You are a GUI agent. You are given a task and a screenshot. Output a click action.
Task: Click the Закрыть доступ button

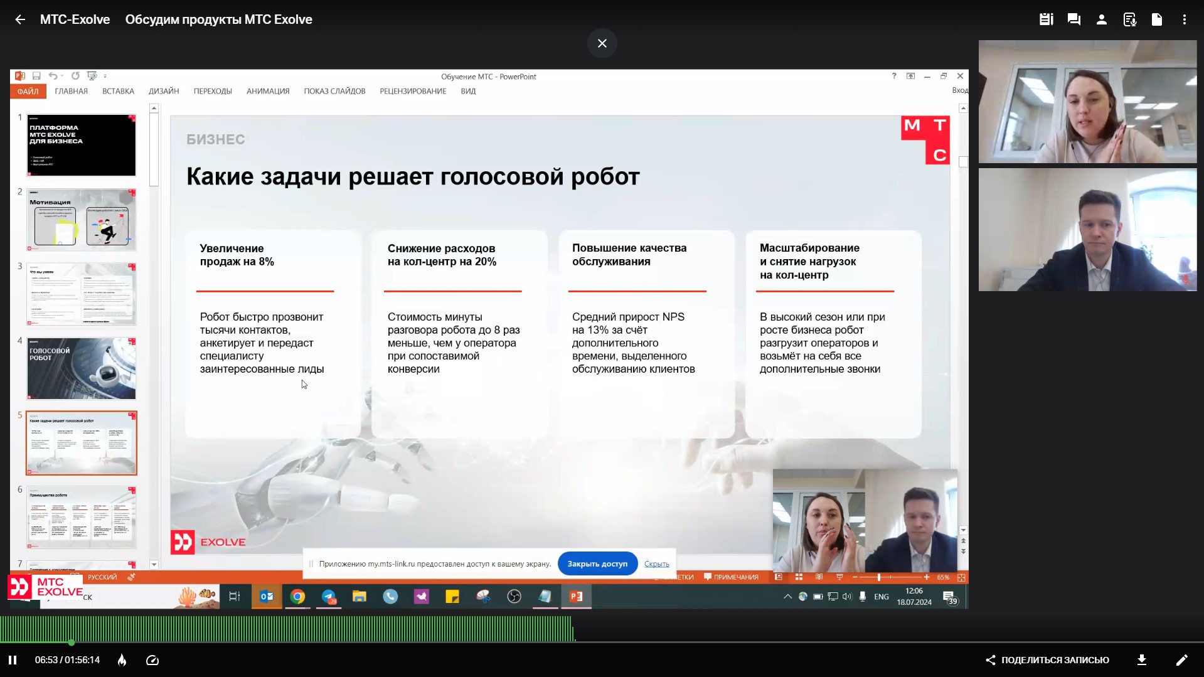click(597, 563)
